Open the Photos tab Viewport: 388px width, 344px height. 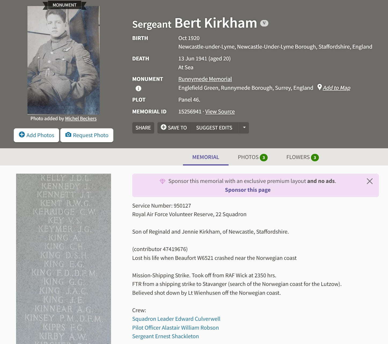click(253, 157)
